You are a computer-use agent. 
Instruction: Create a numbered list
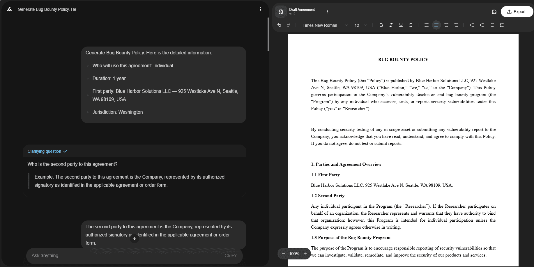(x=502, y=25)
